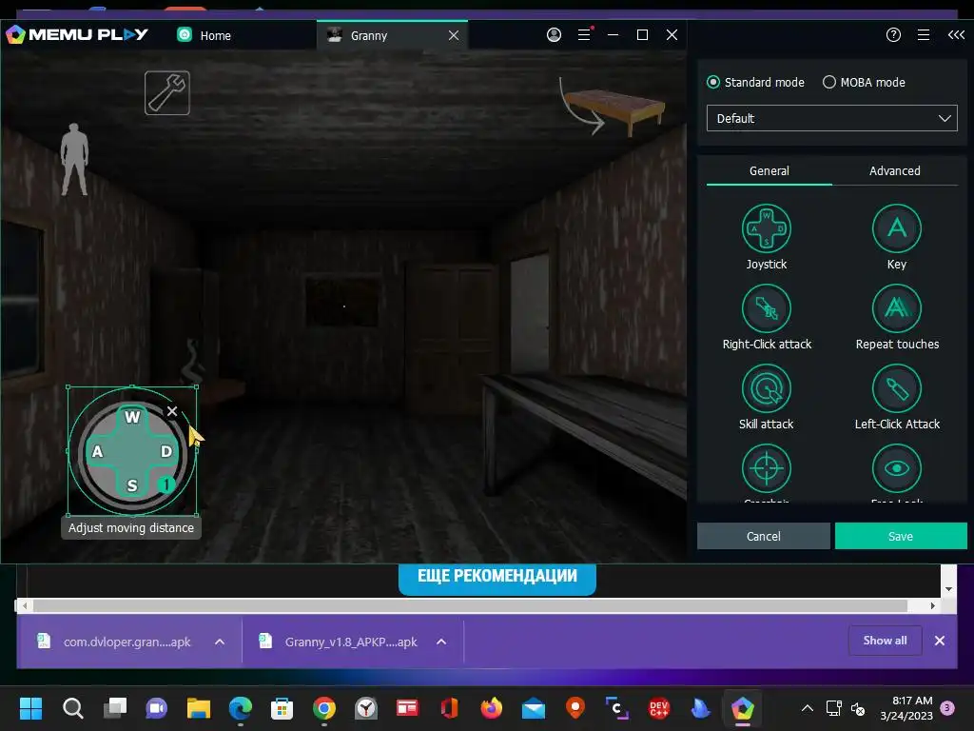Open Microsoft Edge from taskbar
This screenshot has width=974, height=731.
(x=241, y=708)
